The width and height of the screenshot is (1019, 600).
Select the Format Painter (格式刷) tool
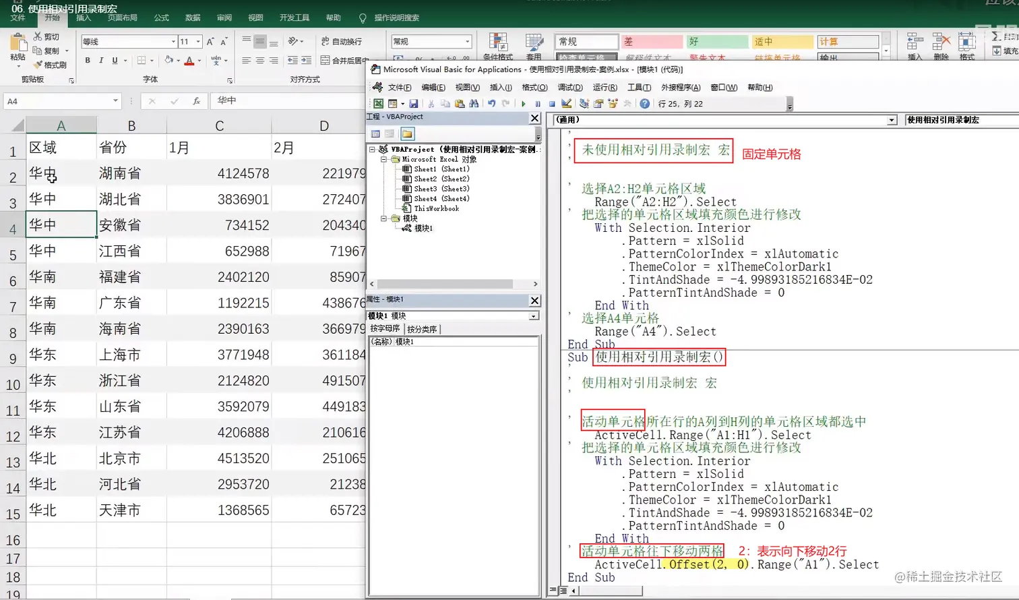tap(50, 65)
